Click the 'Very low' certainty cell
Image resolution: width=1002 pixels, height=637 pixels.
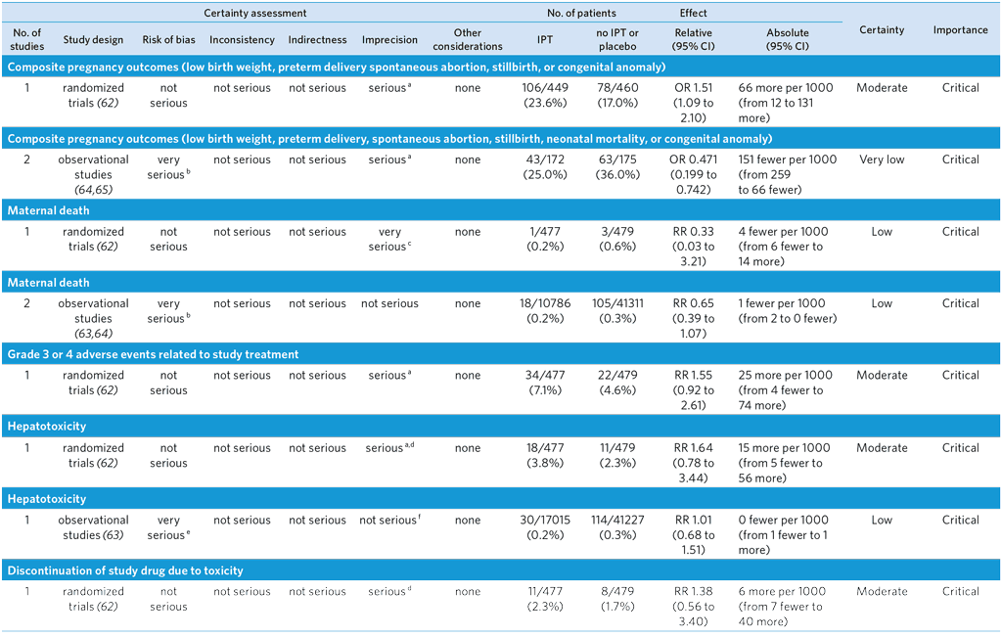(x=882, y=159)
